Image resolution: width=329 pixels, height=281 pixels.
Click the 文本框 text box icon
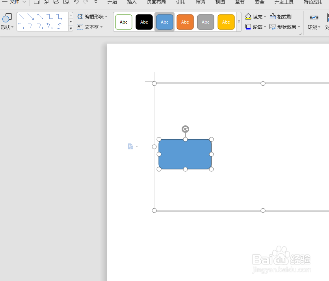coord(80,27)
